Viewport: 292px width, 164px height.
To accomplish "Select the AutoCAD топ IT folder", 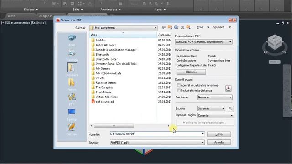I will (x=104, y=45).
